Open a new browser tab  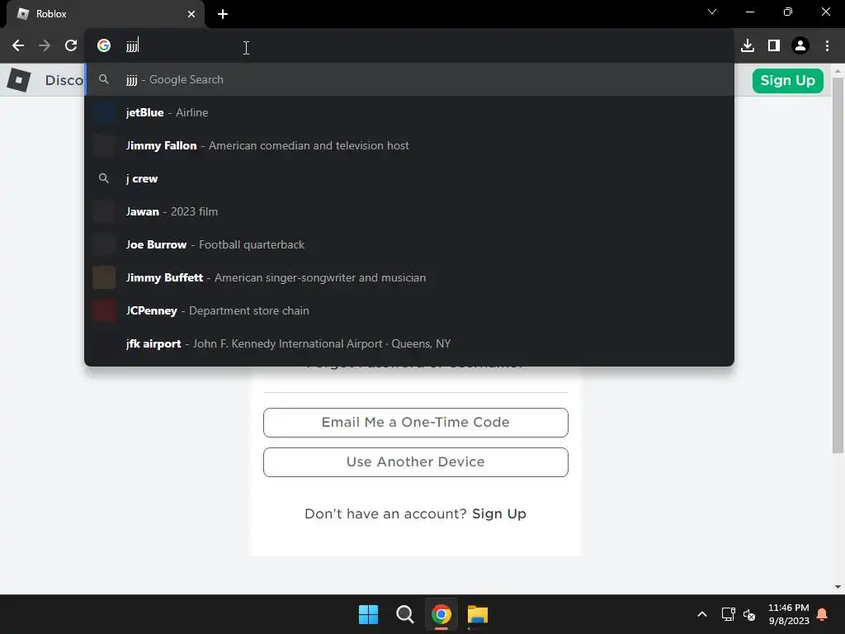[x=223, y=14]
